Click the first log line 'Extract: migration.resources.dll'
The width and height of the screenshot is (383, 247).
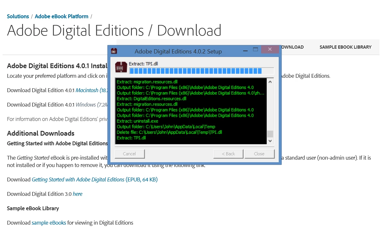coord(147,82)
